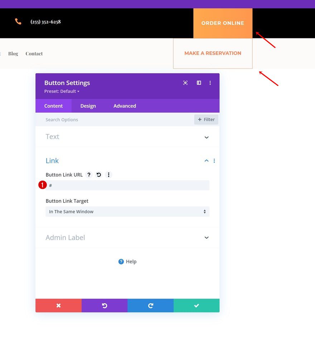This screenshot has width=315, height=344.
Task: Click the Filter button
Action: pos(206,120)
